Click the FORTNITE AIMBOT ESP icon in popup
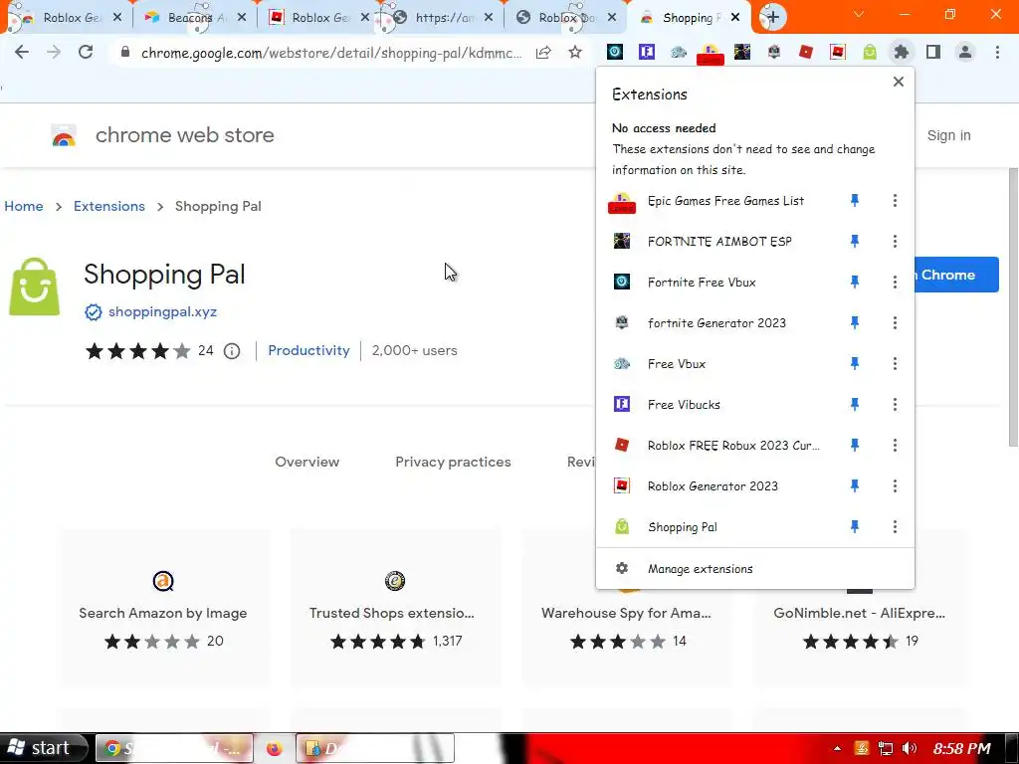The height and width of the screenshot is (764, 1019). (x=622, y=242)
